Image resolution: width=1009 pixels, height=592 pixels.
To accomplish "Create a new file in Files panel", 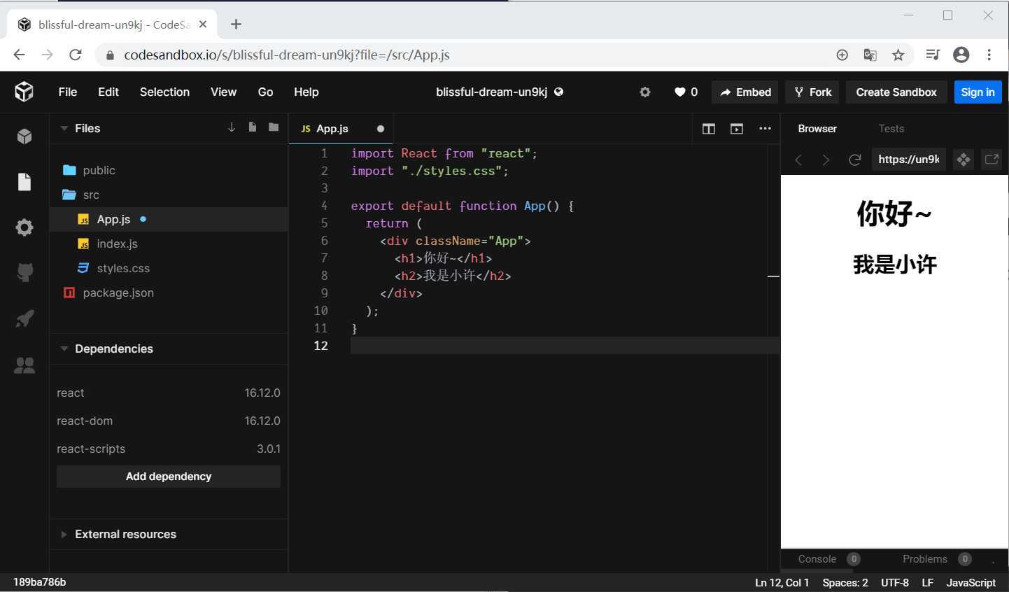I will click(253, 127).
